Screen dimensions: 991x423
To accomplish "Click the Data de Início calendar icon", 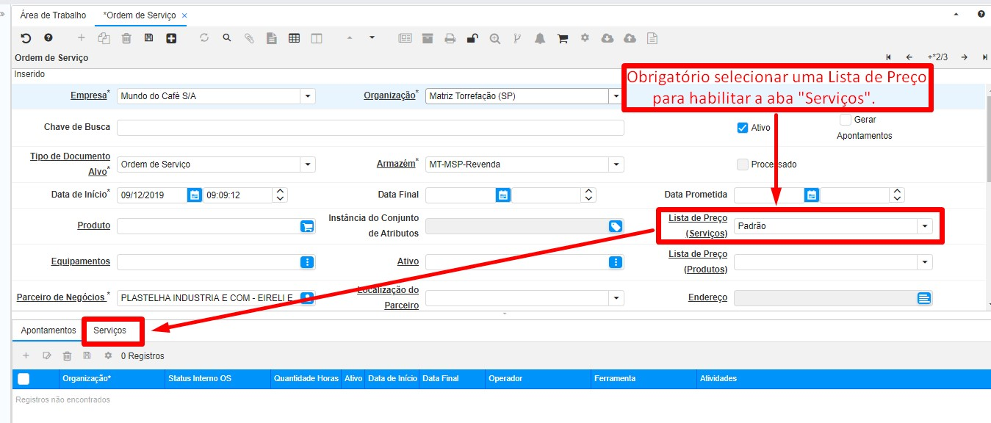I will point(194,195).
